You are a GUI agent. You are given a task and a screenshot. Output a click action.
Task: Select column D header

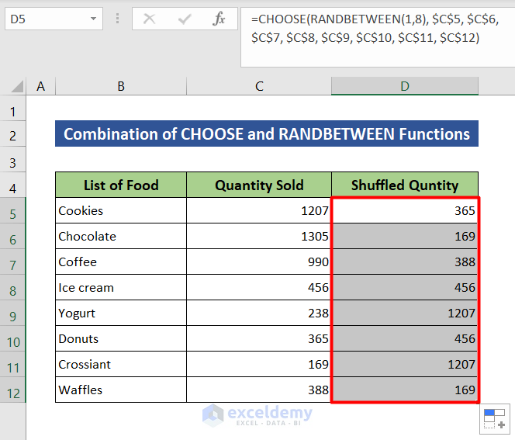[405, 86]
